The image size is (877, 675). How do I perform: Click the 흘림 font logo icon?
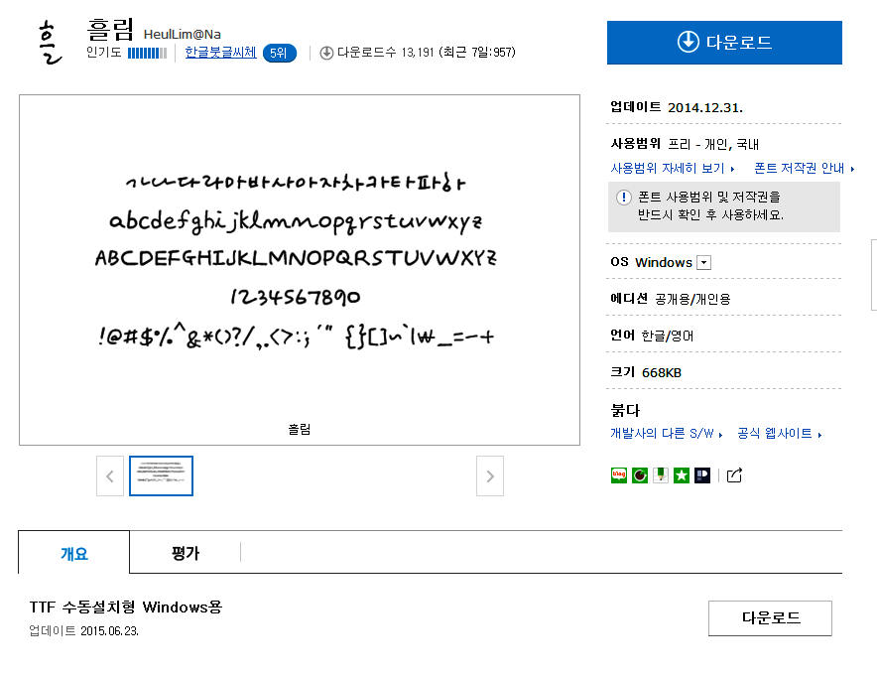click(x=50, y=43)
